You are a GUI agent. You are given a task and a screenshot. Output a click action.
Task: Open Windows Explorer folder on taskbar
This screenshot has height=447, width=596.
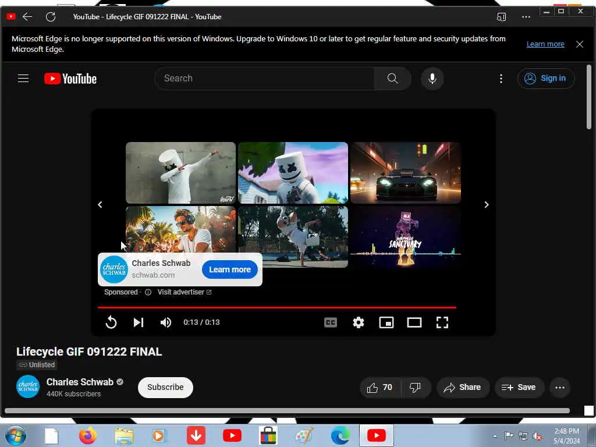[124, 437]
